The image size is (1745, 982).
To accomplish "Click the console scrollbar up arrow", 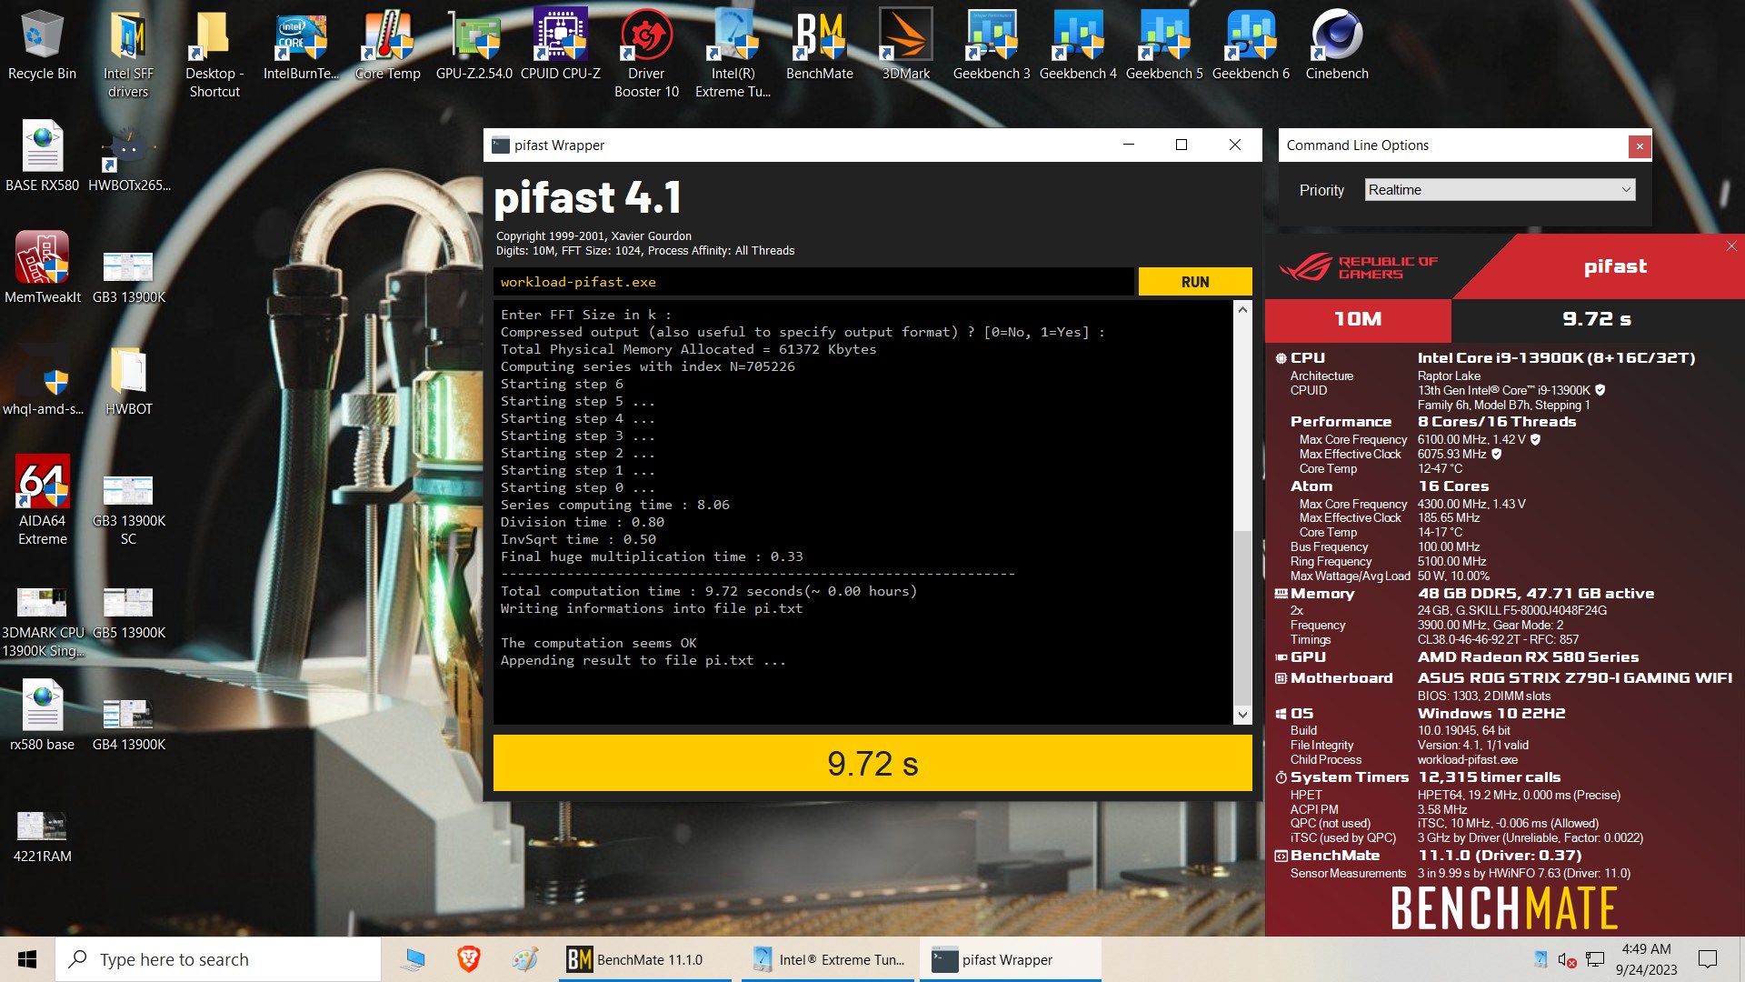I will (x=1242, y=310).
